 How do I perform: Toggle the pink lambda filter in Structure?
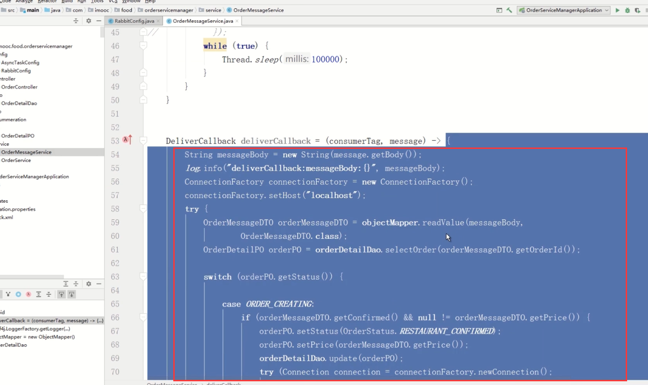pos(28,295)
